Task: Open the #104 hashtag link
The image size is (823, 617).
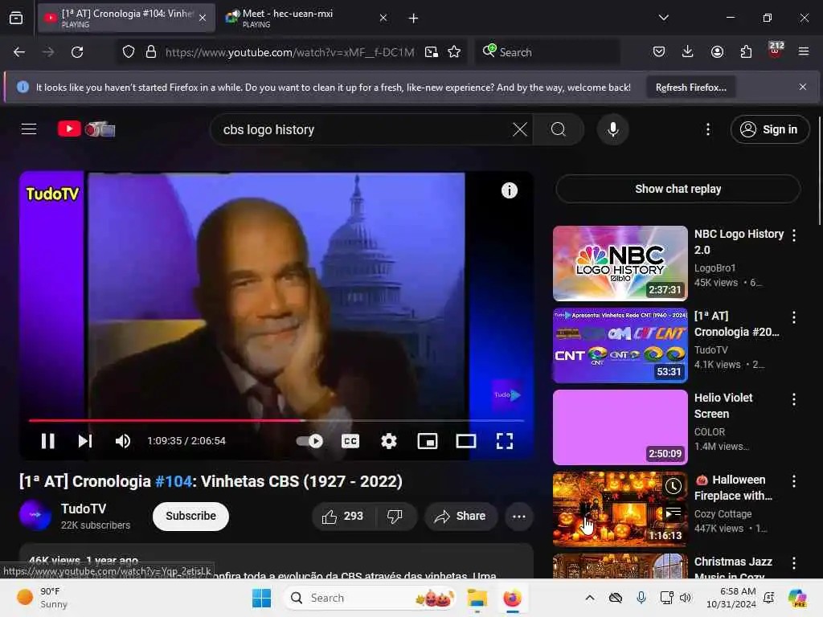Action: pyautogui.click(x=174, y=481)
